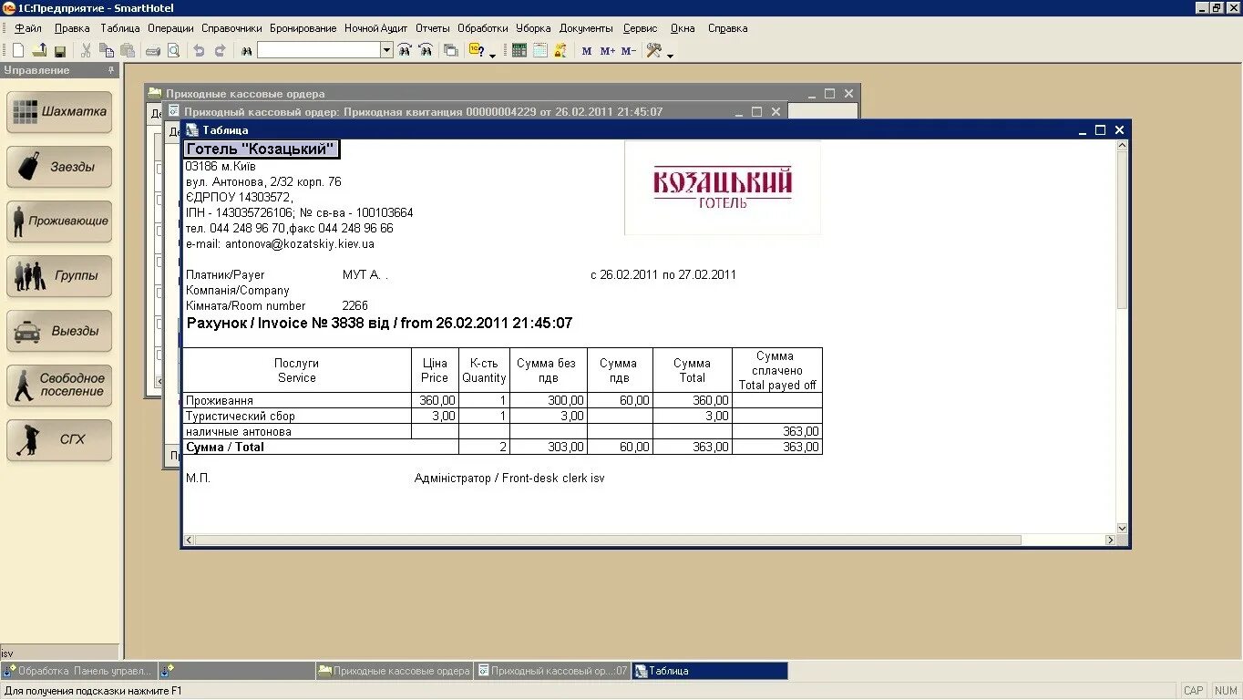This screenshot has height=700, width=1243.
Task: Select the Туристический сбор row cell
Action: point(297,417)
